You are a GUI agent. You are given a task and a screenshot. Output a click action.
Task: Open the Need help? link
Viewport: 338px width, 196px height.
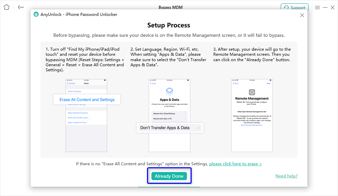click(x=287, y=176)
